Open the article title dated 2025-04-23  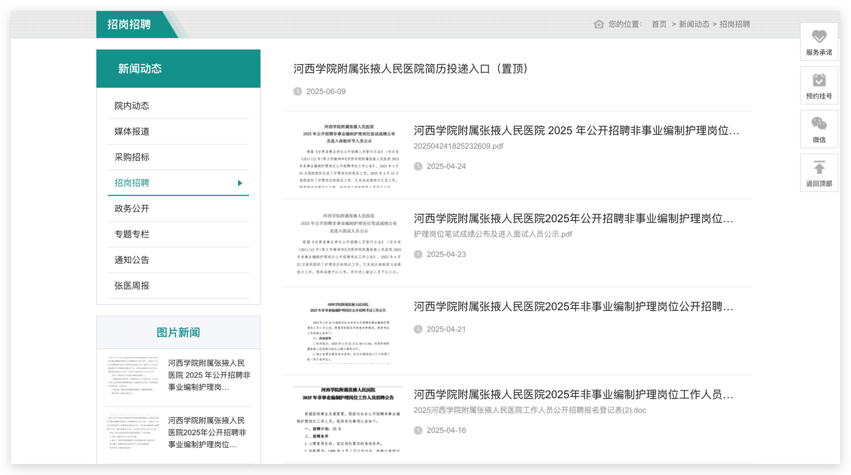click(x=573, y=219)
